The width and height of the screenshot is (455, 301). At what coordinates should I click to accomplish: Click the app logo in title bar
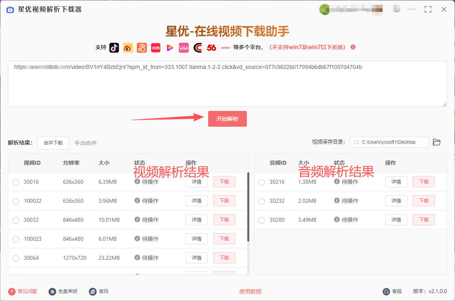(x=10, y=9)
